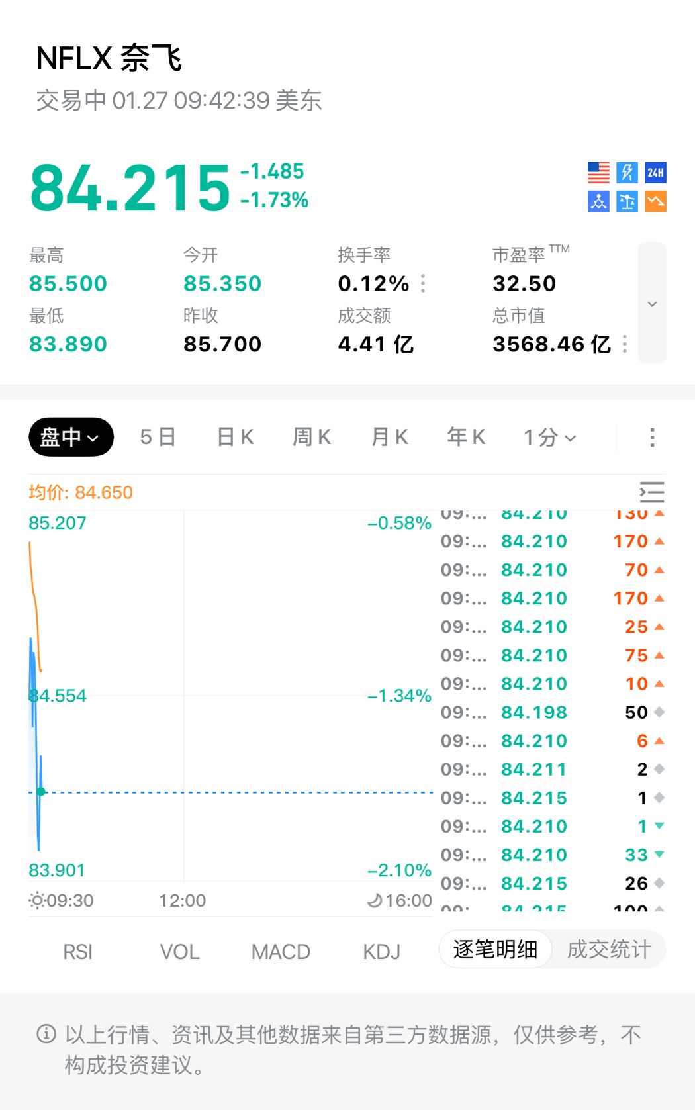Open the 1分 minute interval dropdown
Image resolution: width=695 pixels, height=1110 pixels.
tap(549, 438)
